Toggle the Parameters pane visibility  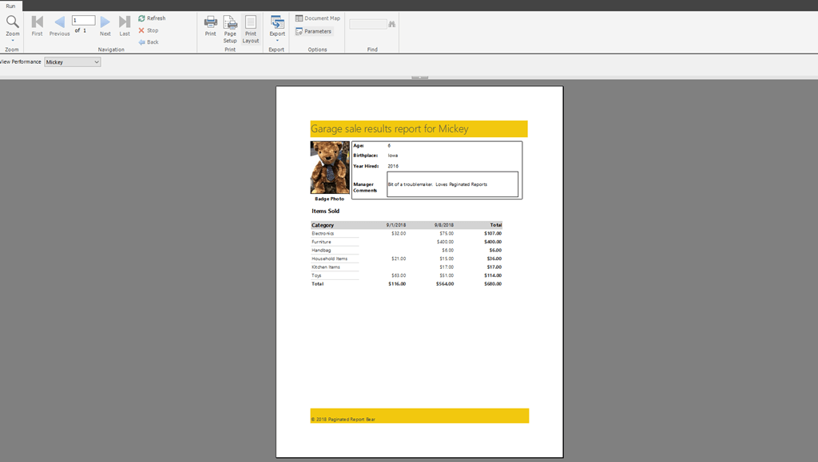pos(313,31)
